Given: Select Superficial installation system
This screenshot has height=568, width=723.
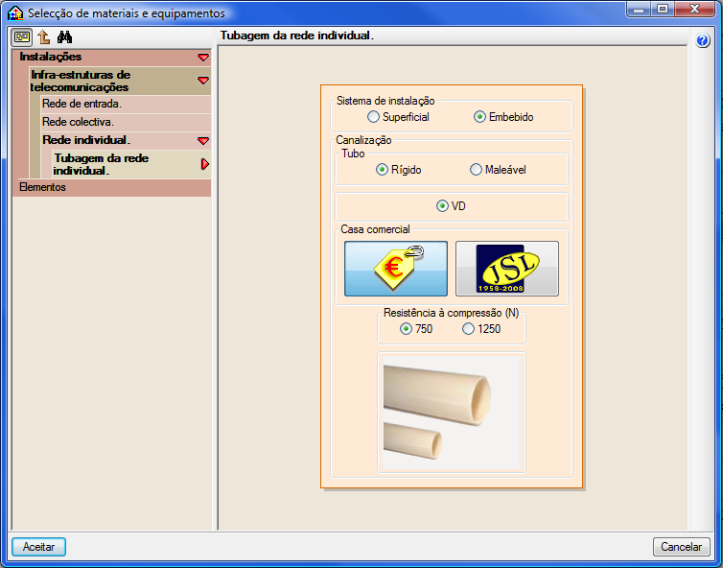Looking at the screenshot, I should pyautogui.click(x=373, y=117).
